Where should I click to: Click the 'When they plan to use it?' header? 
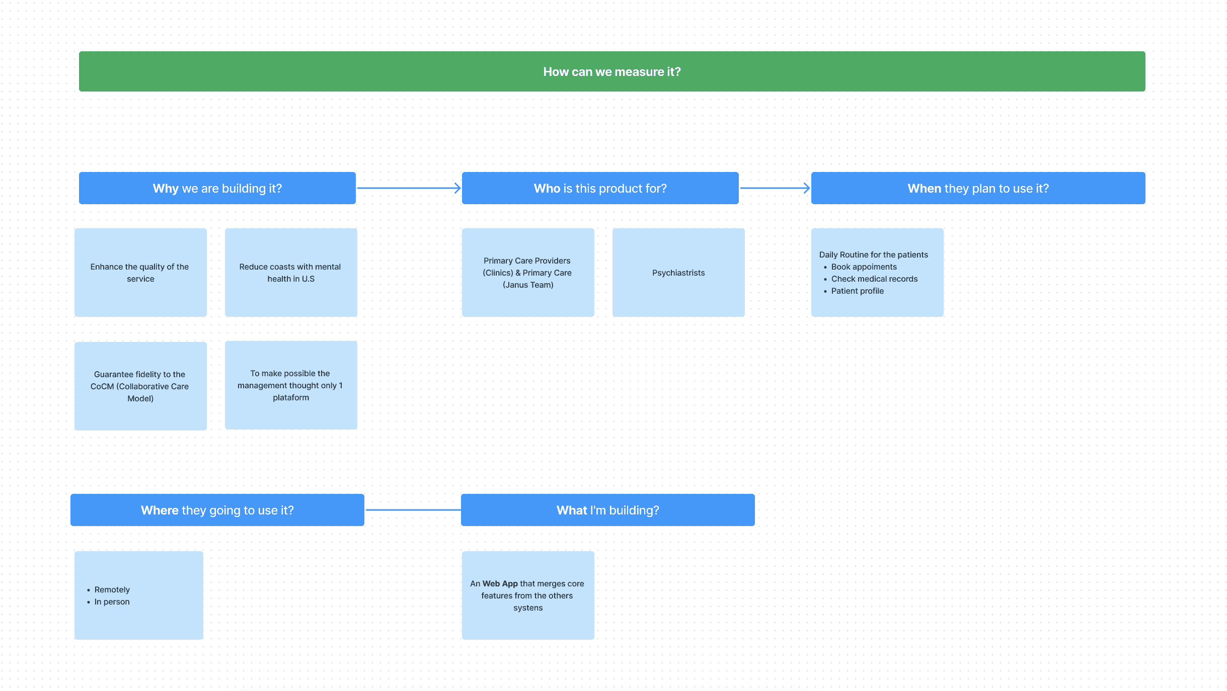[978, 188]
